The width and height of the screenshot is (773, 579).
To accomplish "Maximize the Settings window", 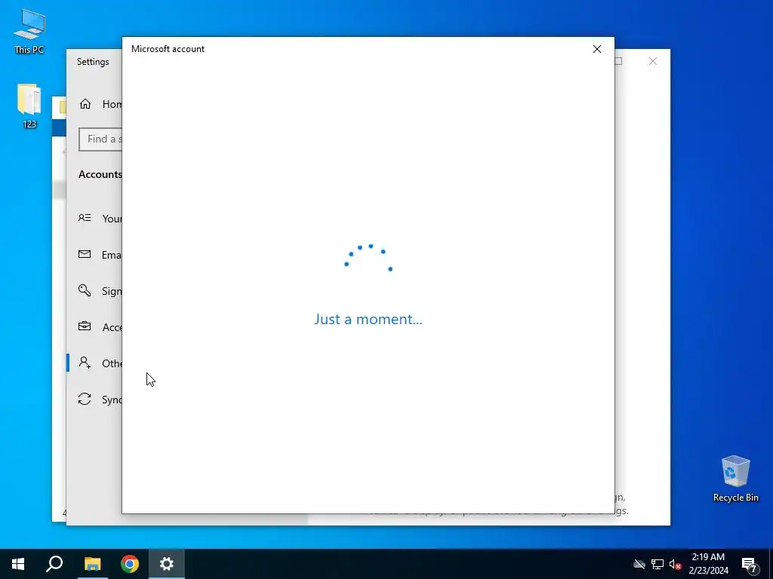I will (x=619, y=61).
